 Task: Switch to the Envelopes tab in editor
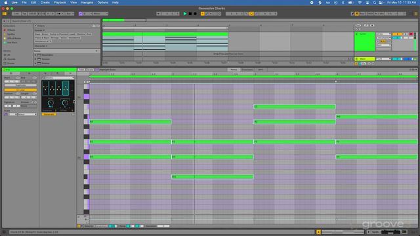[x=247, y=69]
